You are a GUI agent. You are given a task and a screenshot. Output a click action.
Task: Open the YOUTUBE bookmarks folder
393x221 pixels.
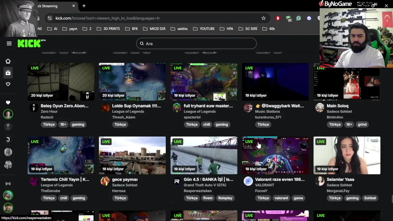[x=204, y=29]
